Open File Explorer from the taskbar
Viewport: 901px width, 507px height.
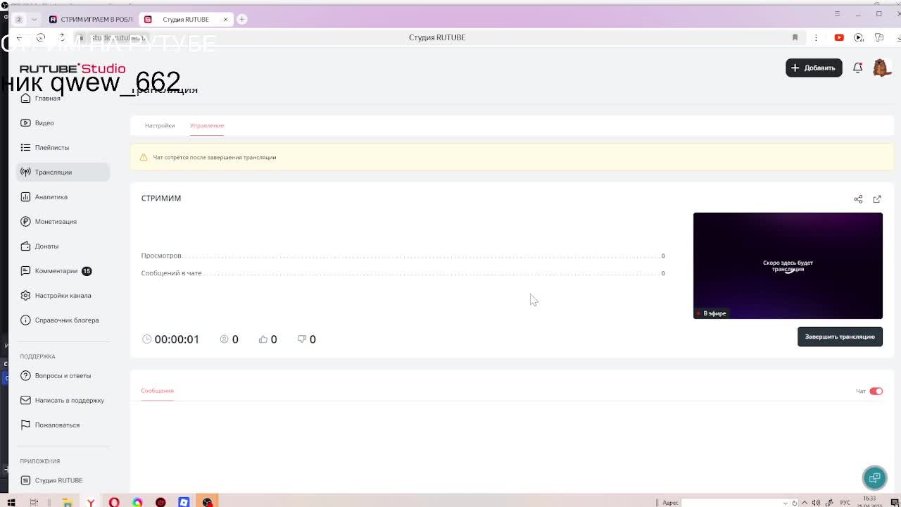tap(67, 502)
